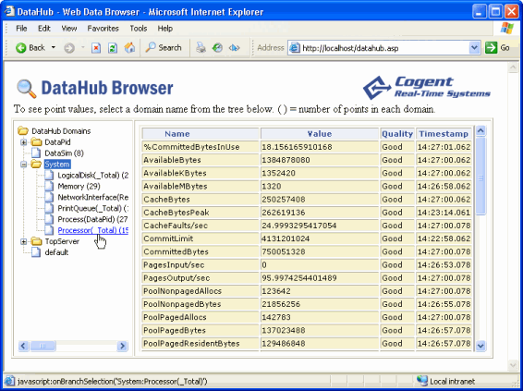Click the page icon beside default
The height and width of the screenshot is (391, 523).
pos(36,252)
